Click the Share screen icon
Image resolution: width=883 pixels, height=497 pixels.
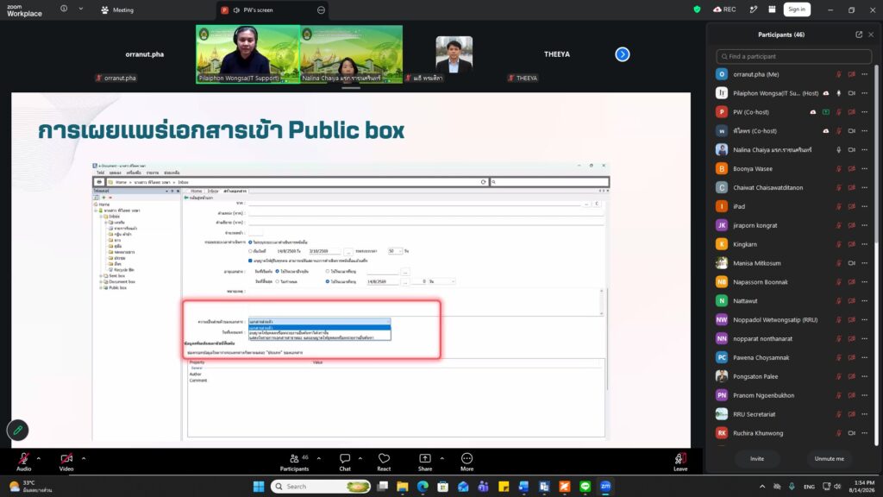click(425, 459)
